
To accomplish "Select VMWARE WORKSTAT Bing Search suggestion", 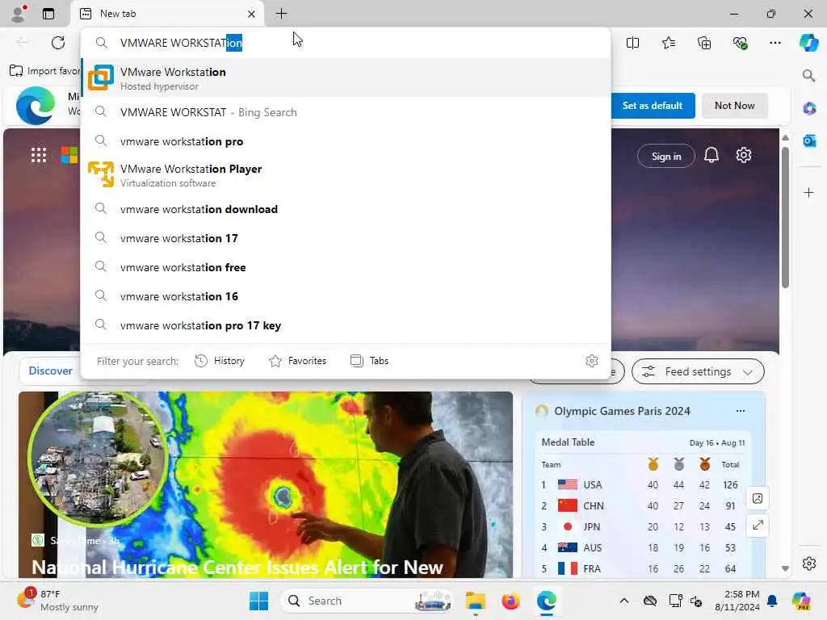I will 346,112.
